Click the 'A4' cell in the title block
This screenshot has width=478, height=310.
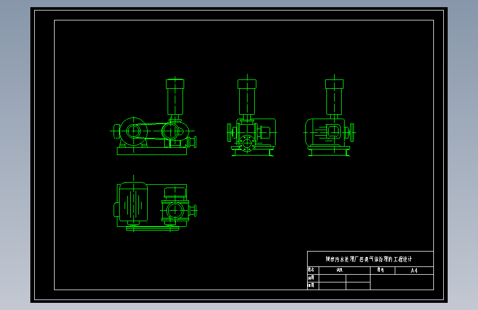coord(414,271)
